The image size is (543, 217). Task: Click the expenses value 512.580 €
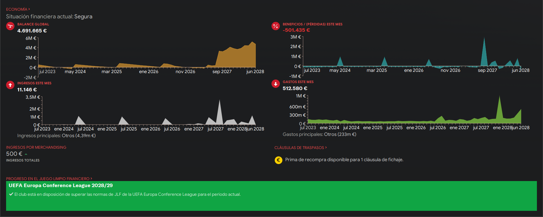click(295, 88)
